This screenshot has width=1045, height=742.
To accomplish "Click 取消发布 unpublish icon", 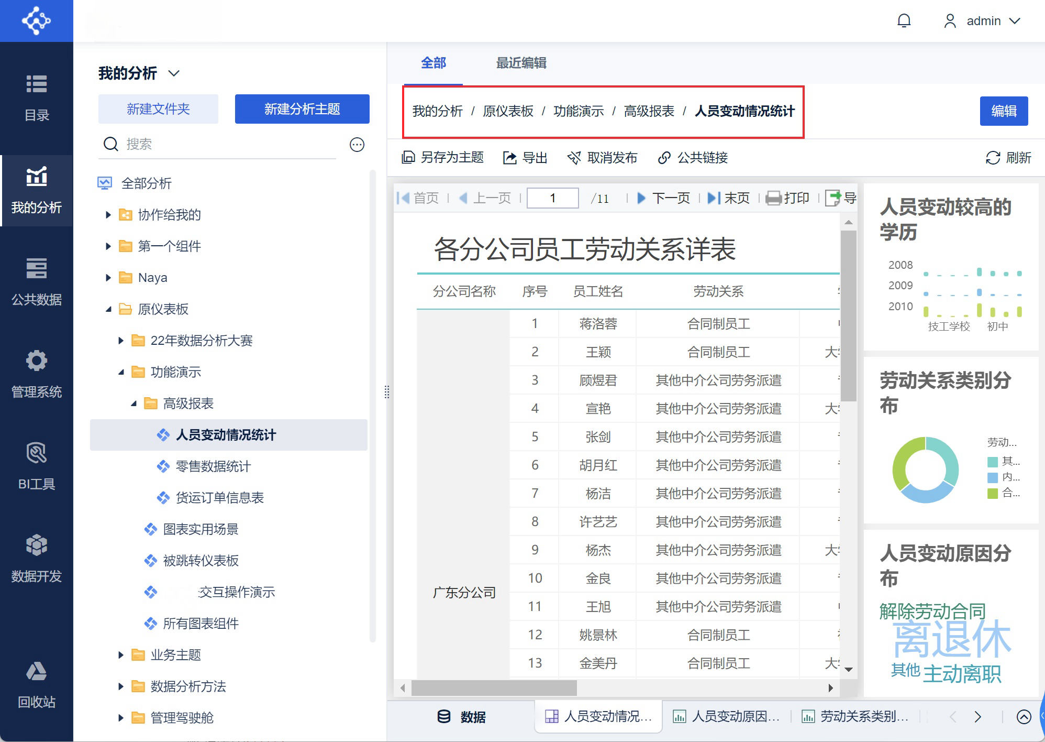I will (574, 157).
